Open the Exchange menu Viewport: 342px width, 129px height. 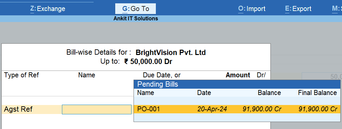[48, 9]
